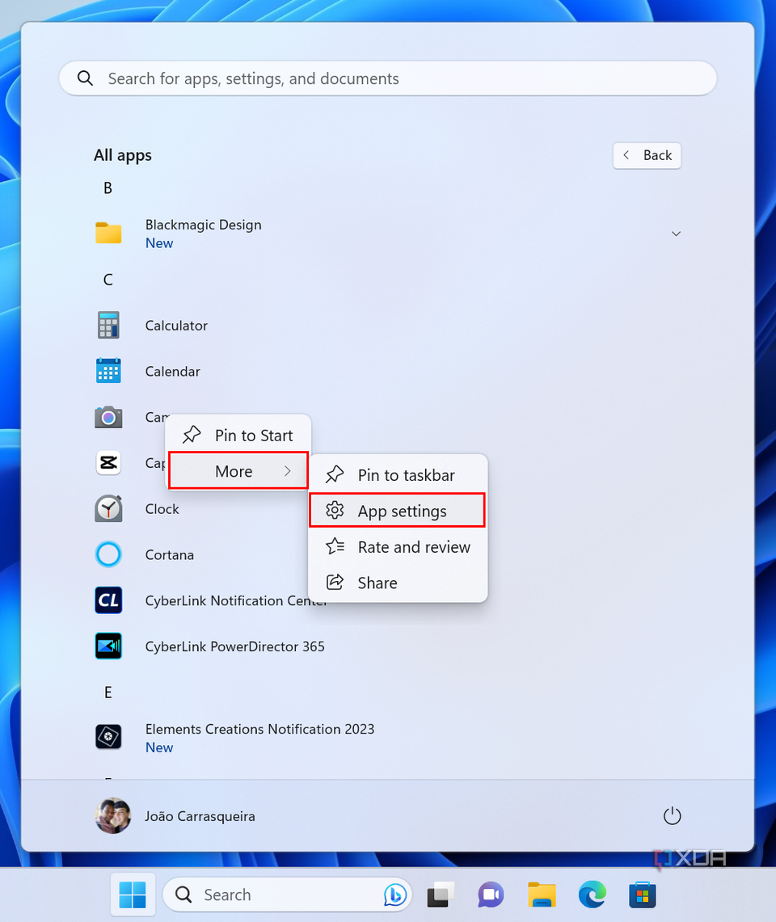This screenshot has width=776, height=922.
Task: Open App settings for the app
Action: pyautogui.click(x=403, y=510)
